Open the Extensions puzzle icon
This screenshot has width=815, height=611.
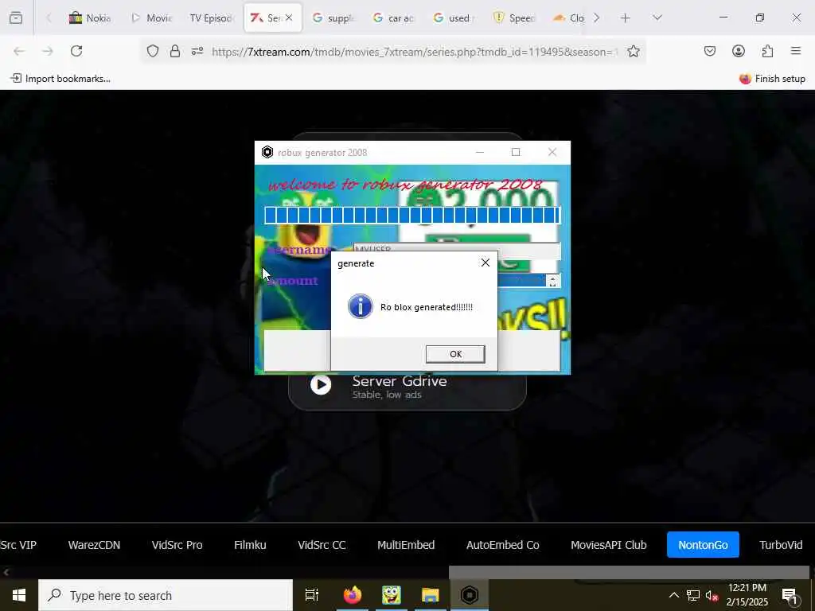(x=767, y=51)
